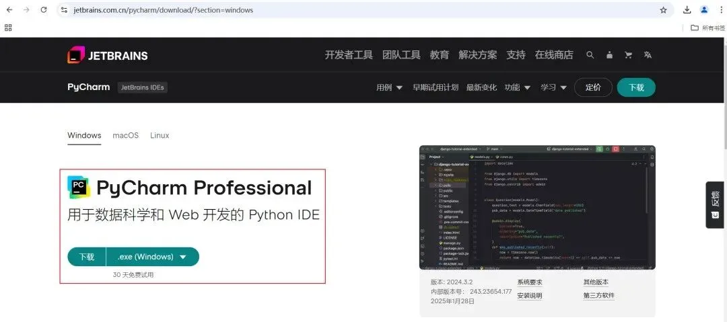Screen dimensions: 727x322
Task: Expand the 功能 dropdown
Action: [518, 87]
